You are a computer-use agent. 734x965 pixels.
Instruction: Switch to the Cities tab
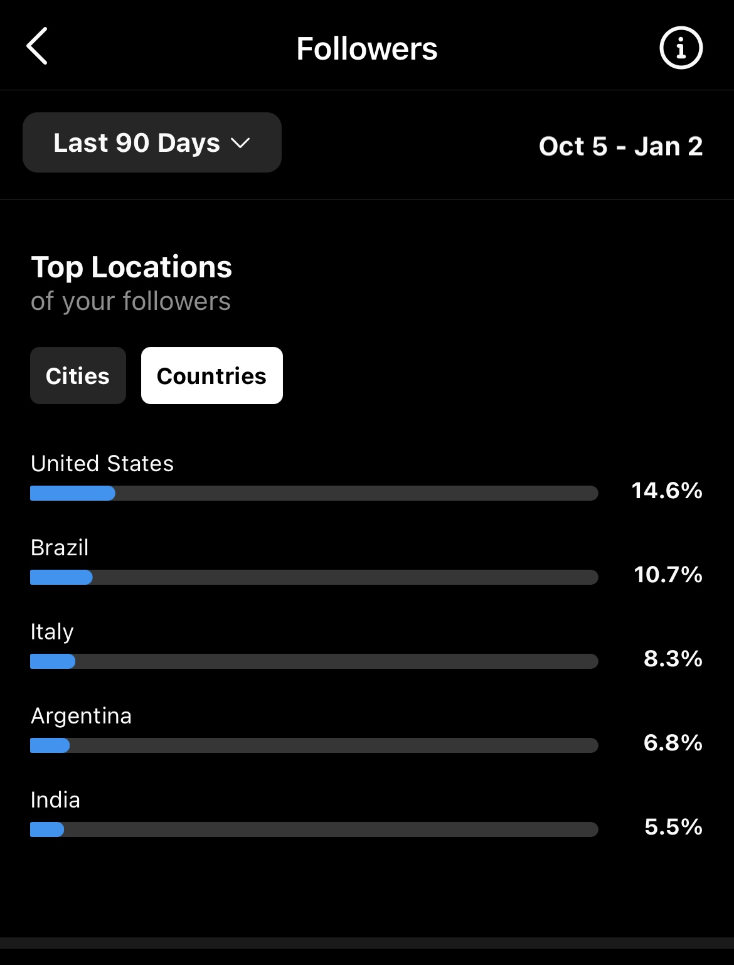tap(78, 376)
